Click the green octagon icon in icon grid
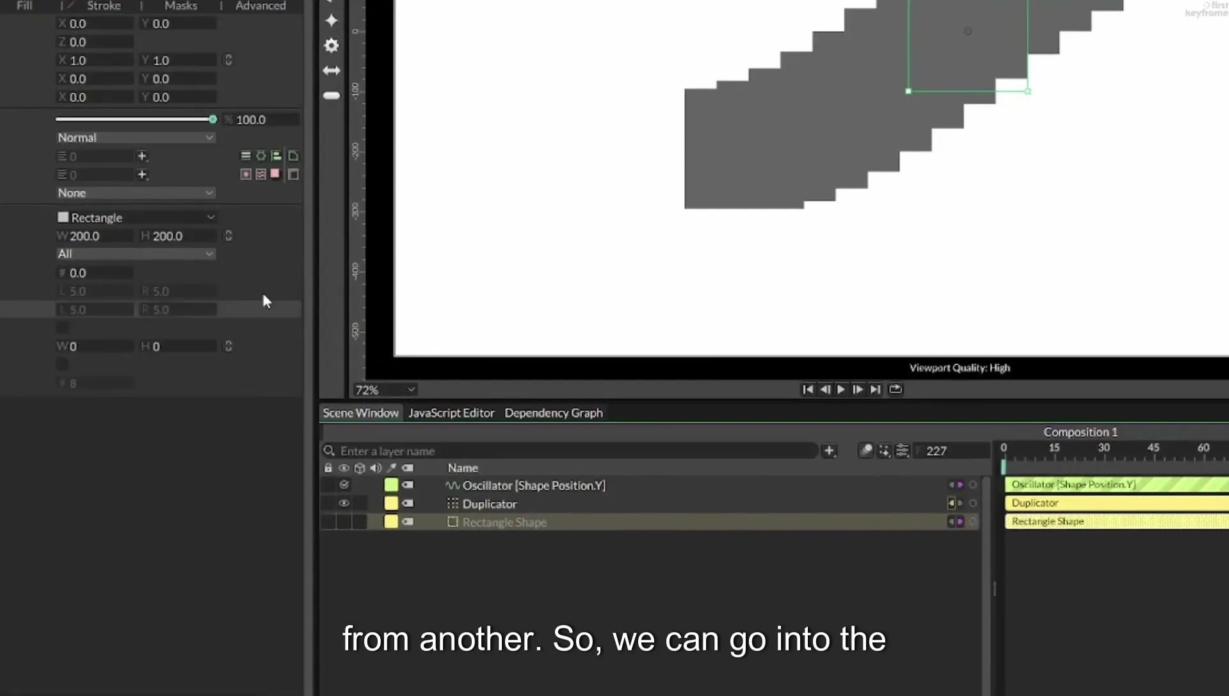Screen dimensions: 1229x696 [x=261, y=155]
